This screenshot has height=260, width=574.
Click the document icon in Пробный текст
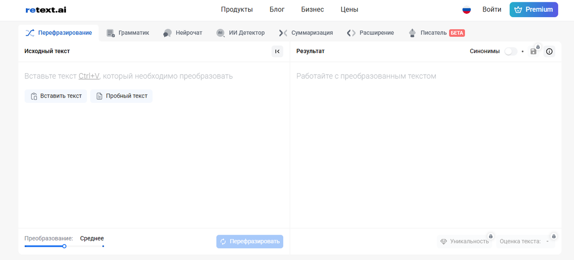(x=99, y=96)
